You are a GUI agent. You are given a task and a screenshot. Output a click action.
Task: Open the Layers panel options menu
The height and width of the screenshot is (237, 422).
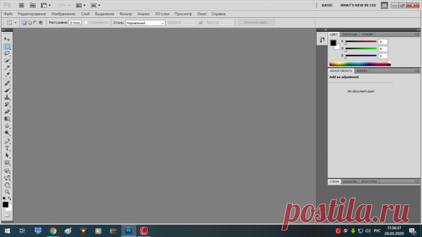(x=417, y=181)
